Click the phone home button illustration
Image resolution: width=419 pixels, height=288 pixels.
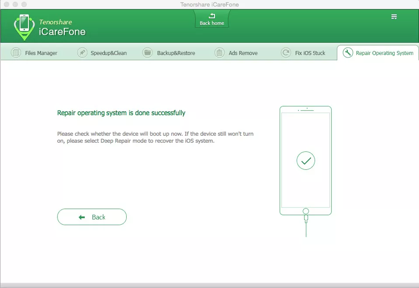coord(306,211)
